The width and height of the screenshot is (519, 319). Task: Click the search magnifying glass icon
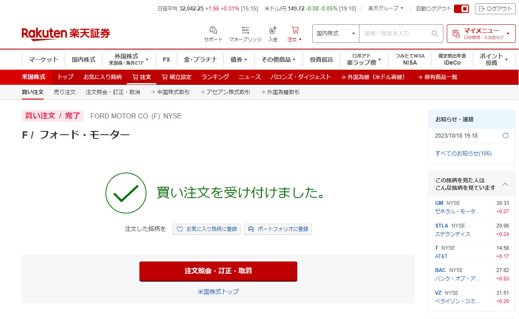[435, 34]
